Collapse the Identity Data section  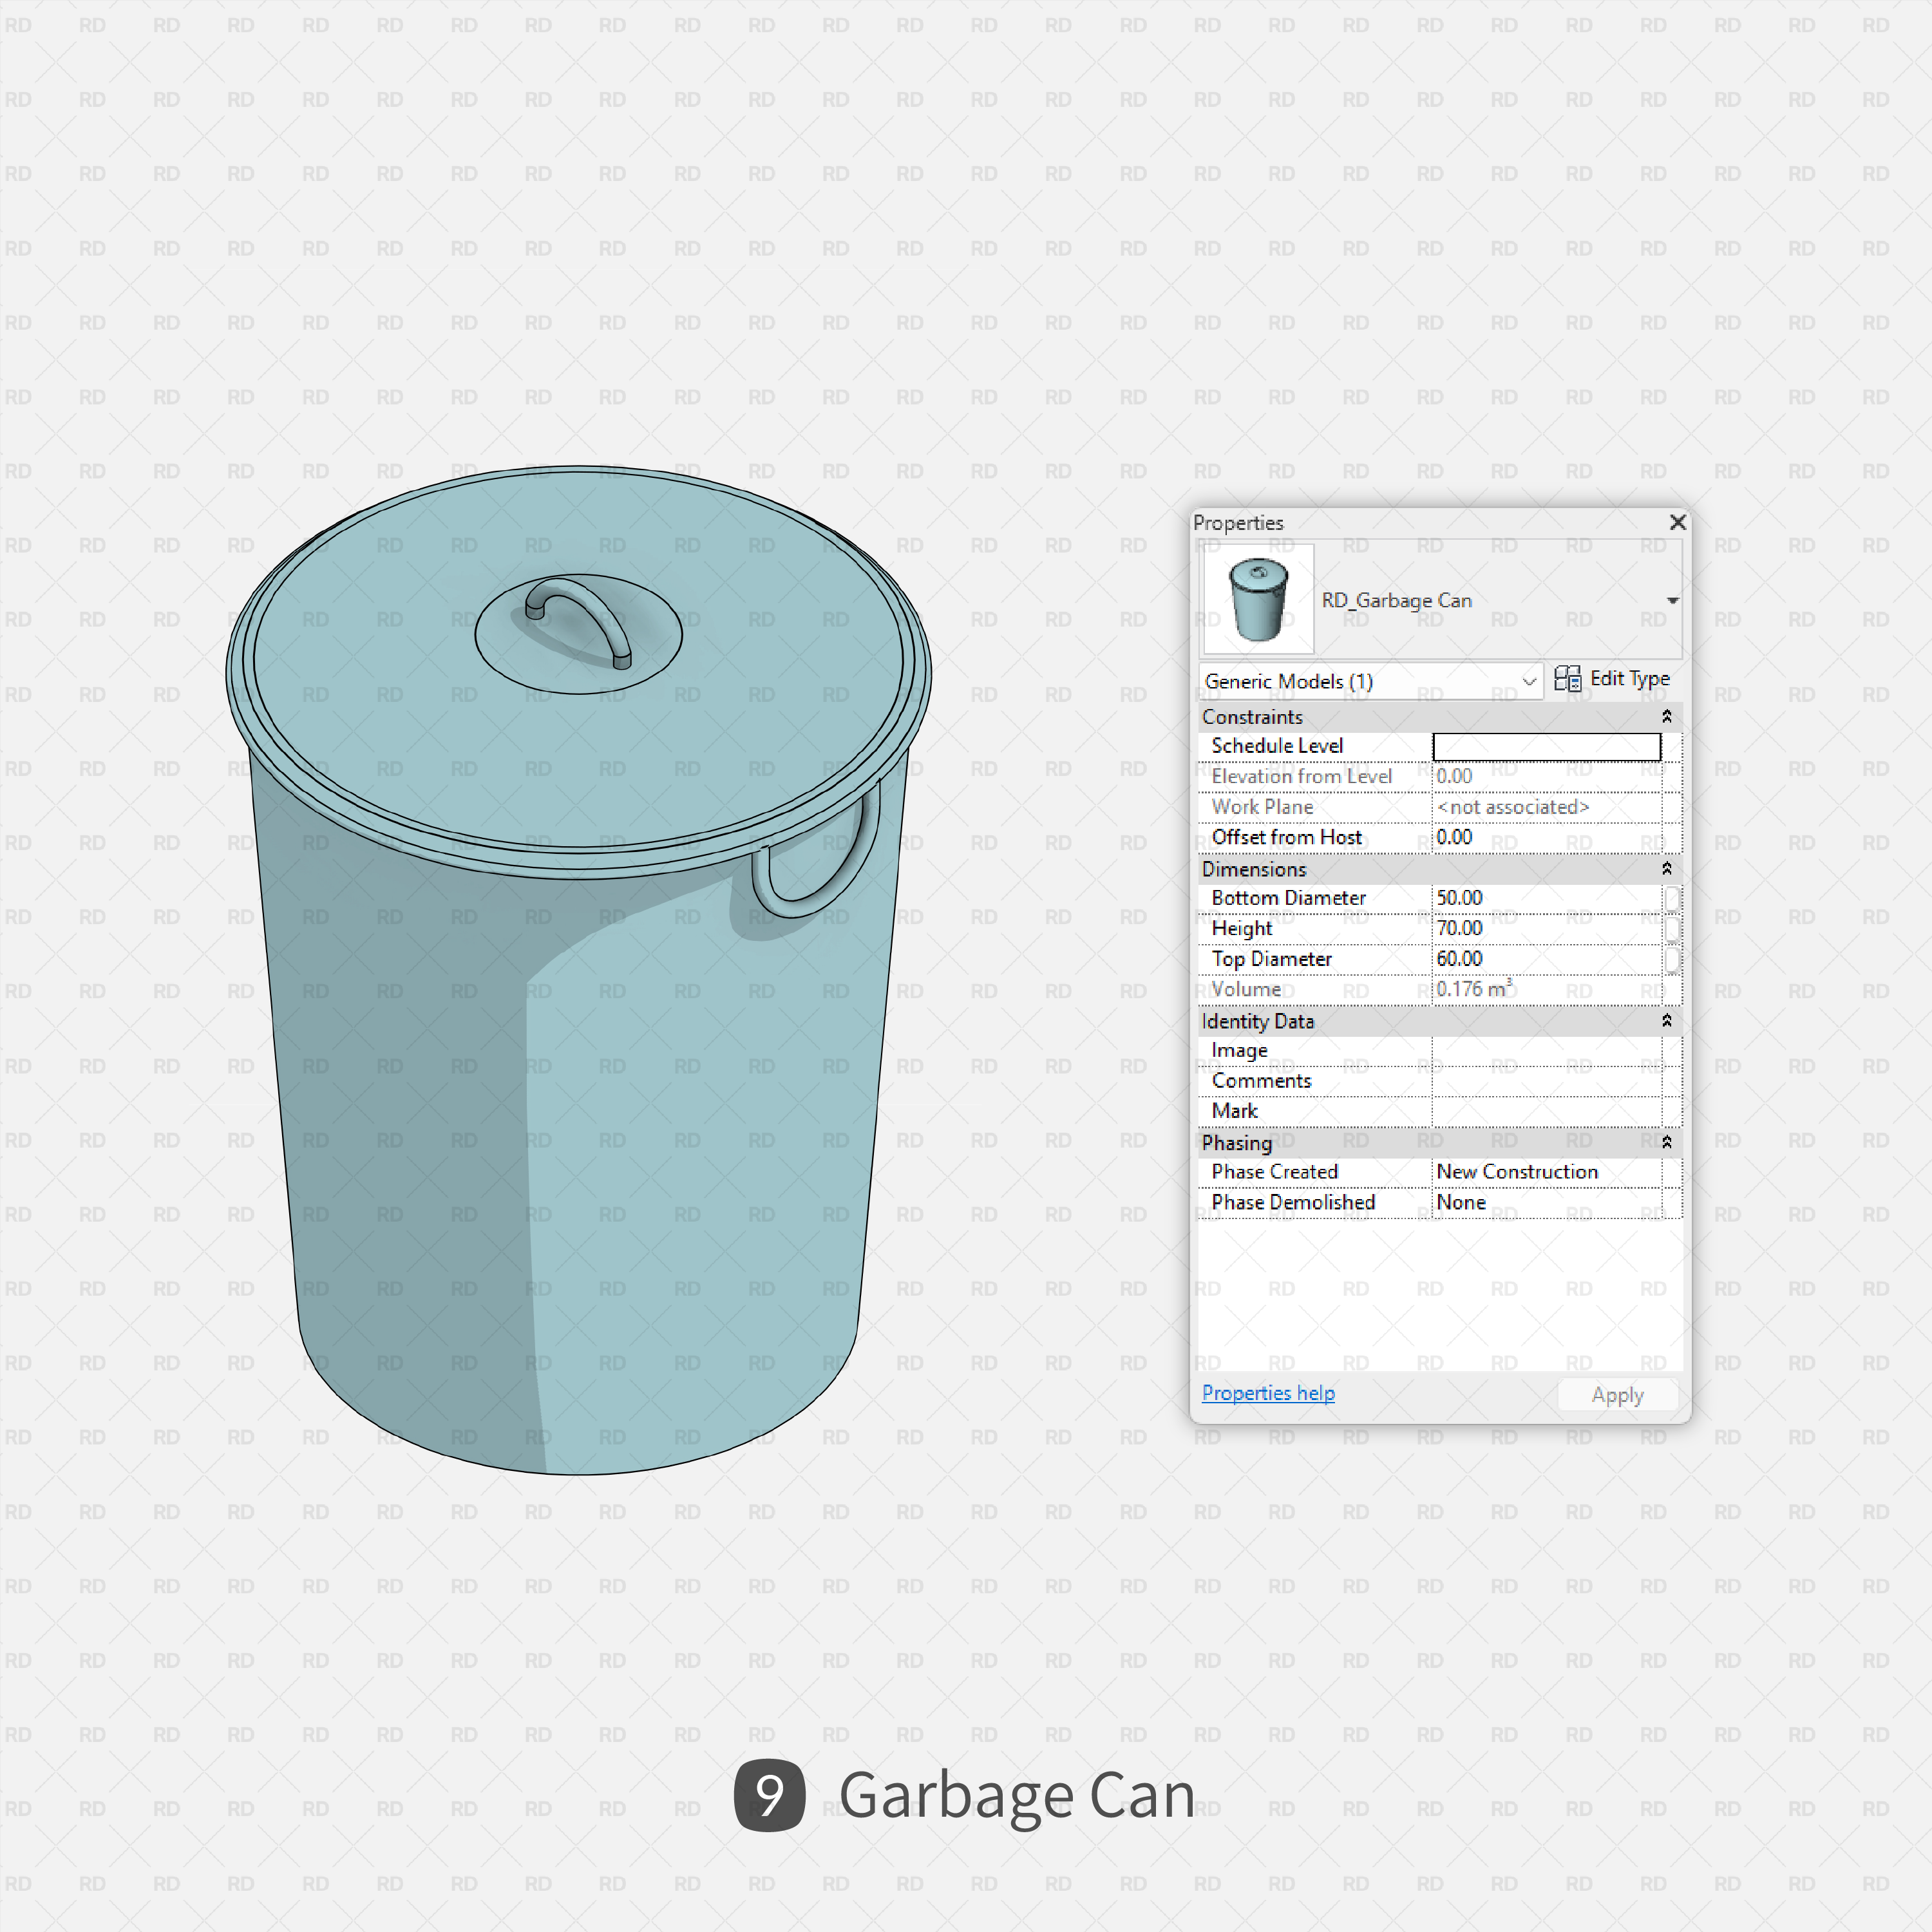click(1666, 1020)
